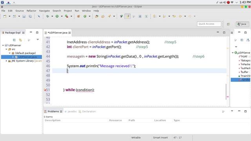The width and height of the screenshot is (251, 141).
Task: Click the Save toolbar icon
Action: (24, 16)
